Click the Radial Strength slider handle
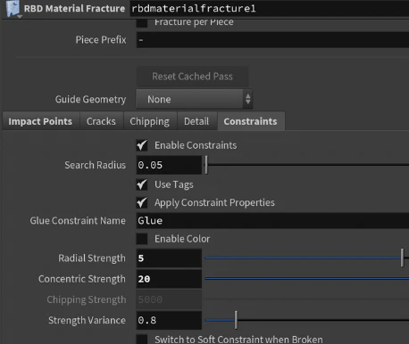This screenshot has height=344, width=409. 402,258
